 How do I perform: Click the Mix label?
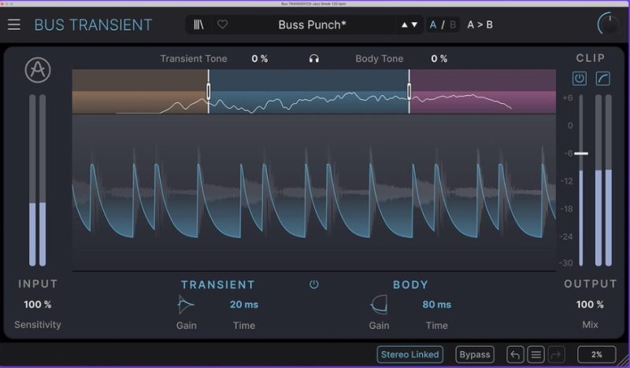coord(590,325)
